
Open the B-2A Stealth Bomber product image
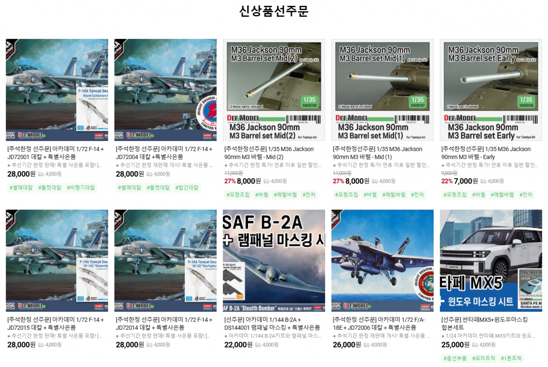point(274,261)
